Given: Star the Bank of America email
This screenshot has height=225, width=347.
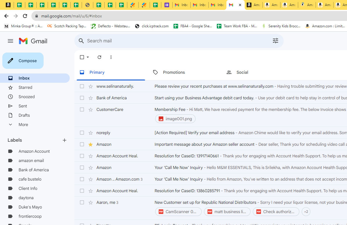Looking at the screenshot, I should click(90, 98).
